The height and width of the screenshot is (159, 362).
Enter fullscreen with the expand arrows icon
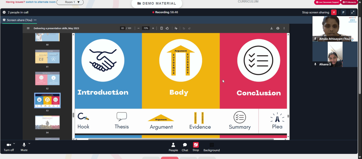tap(353, 12)
